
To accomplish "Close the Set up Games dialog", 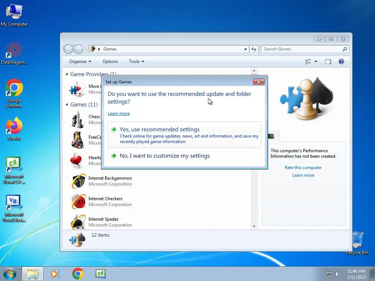I will [259, 82].
